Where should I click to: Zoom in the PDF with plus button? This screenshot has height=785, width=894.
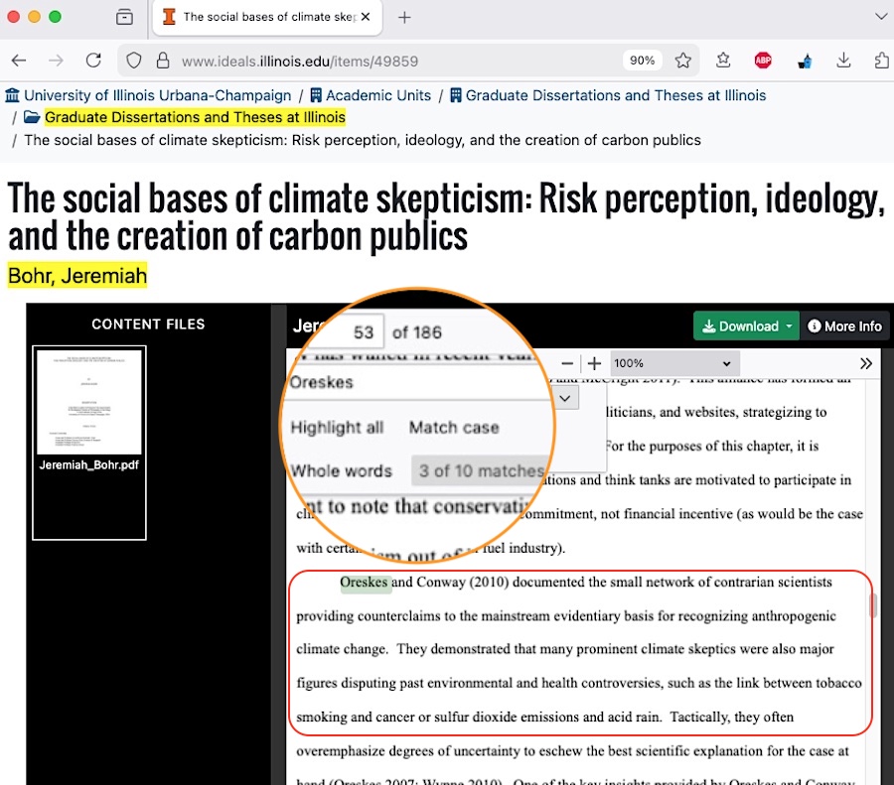click(x=594, y=364)
